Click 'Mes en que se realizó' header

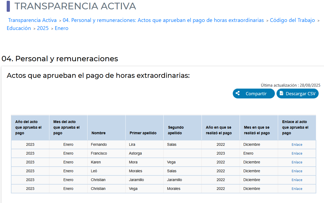tap(259, 128)
